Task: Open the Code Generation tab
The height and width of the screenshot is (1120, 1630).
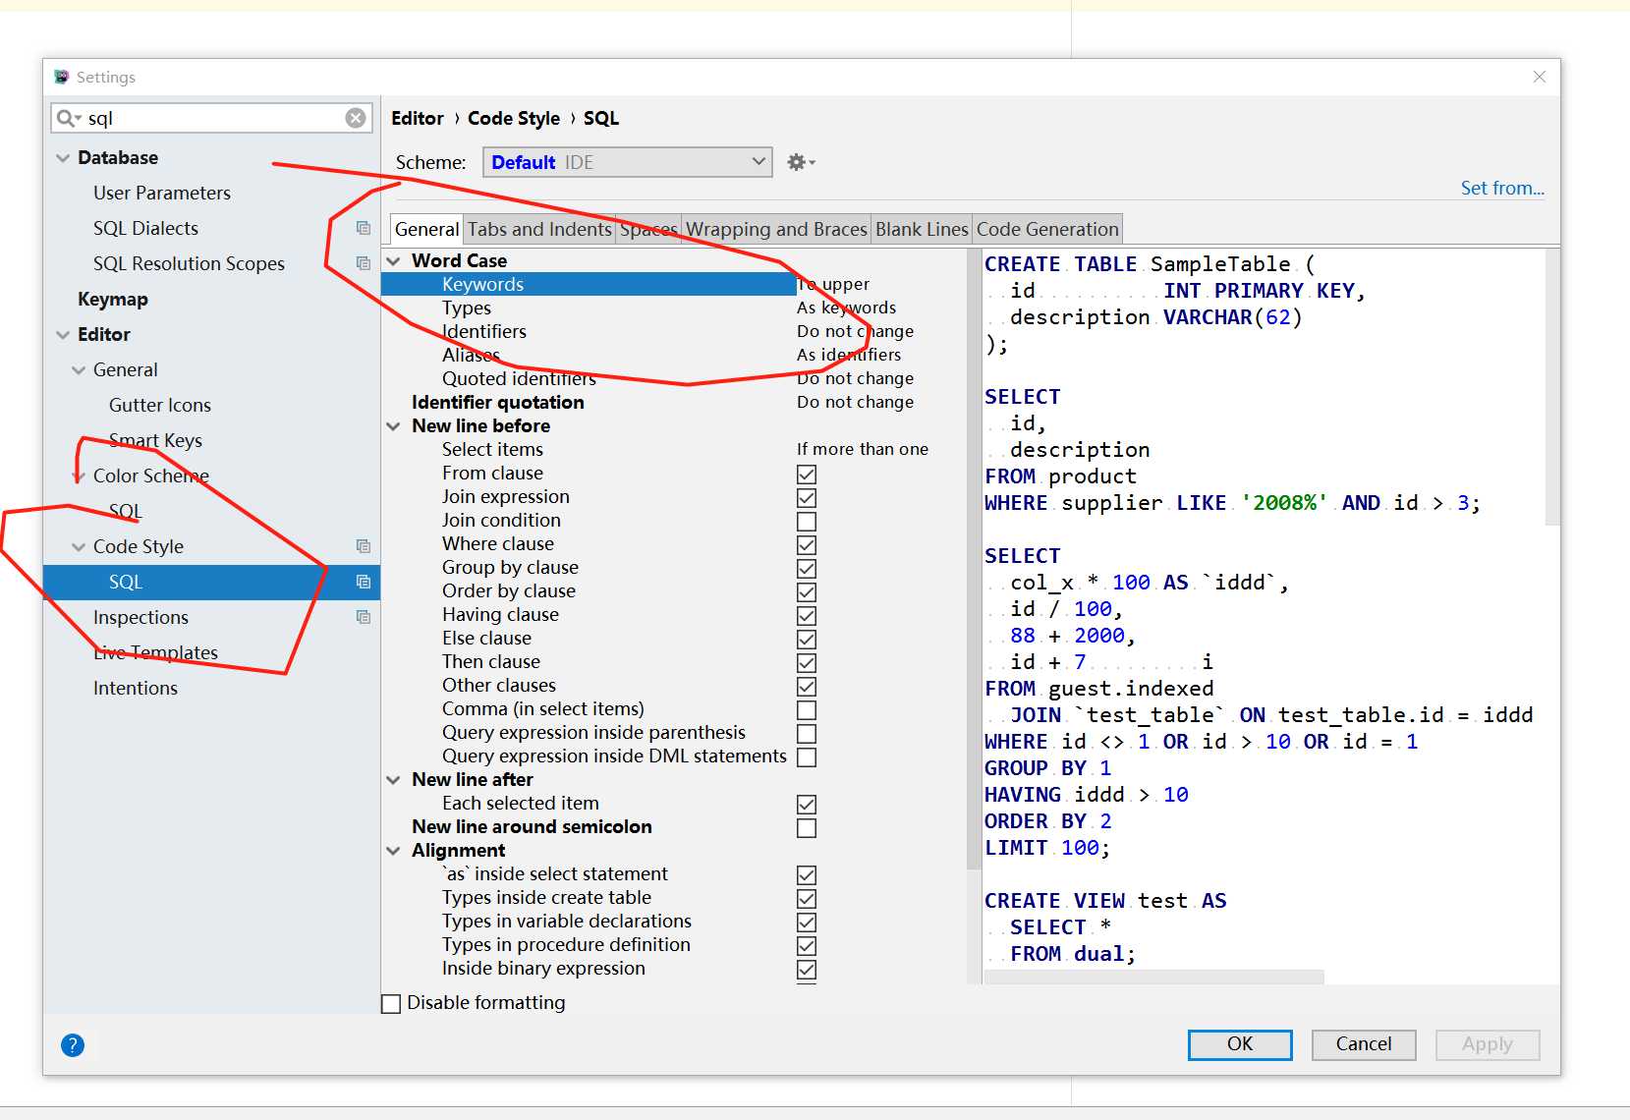Action: tap(1047, 229)
